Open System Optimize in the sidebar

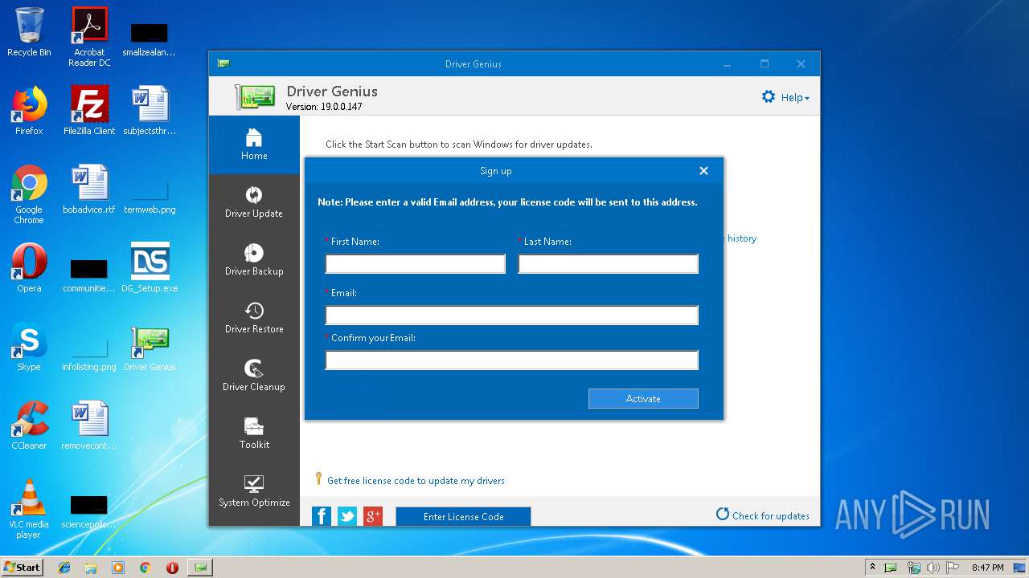click(254, 492)
